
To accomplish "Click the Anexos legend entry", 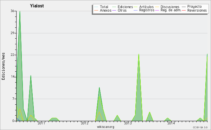I will pyautogui.click(x=103, y=10).
